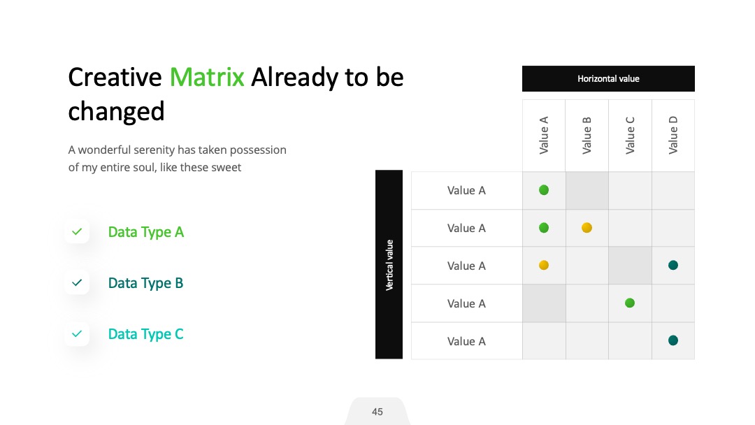
Task: Select the green dot in second row, Value A
Action: coord(544,228)
